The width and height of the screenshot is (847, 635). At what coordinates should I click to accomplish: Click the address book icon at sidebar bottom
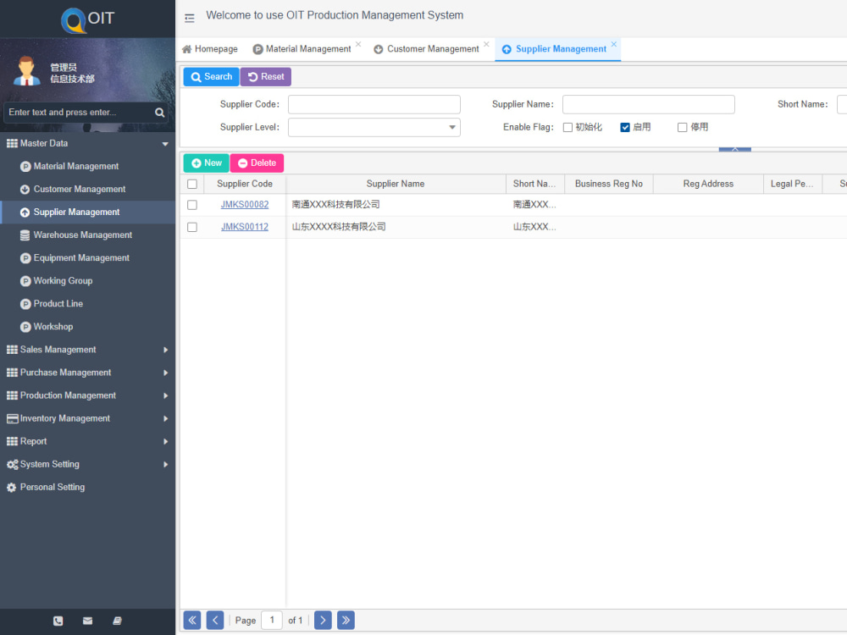tap(116, 621)
